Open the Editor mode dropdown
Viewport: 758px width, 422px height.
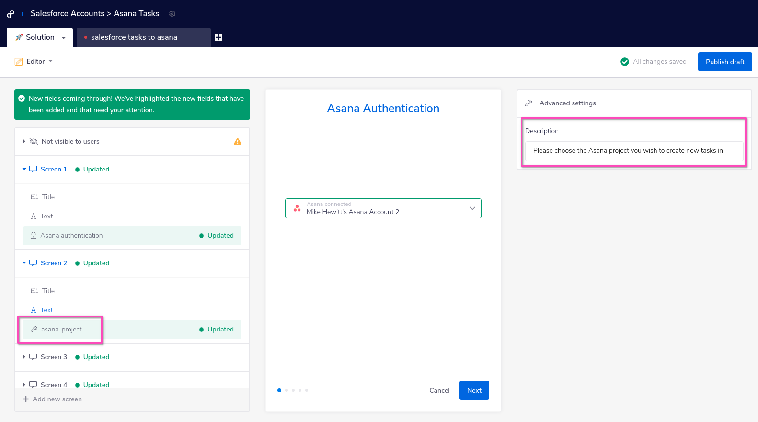click(51, 61)
